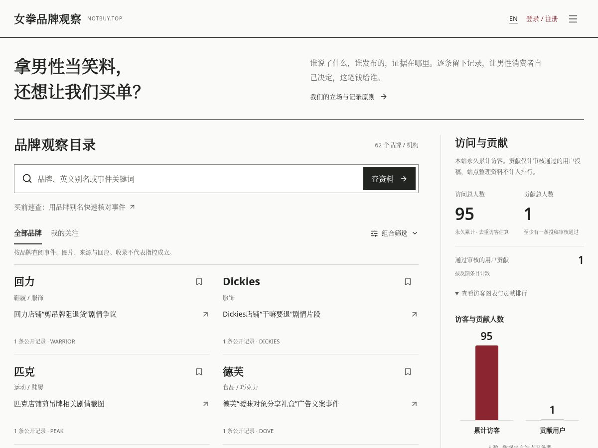Image resolution: width=598 pixels, height=448 pixels.
Task: Open the 注册 register link
Action: point(552,19)
